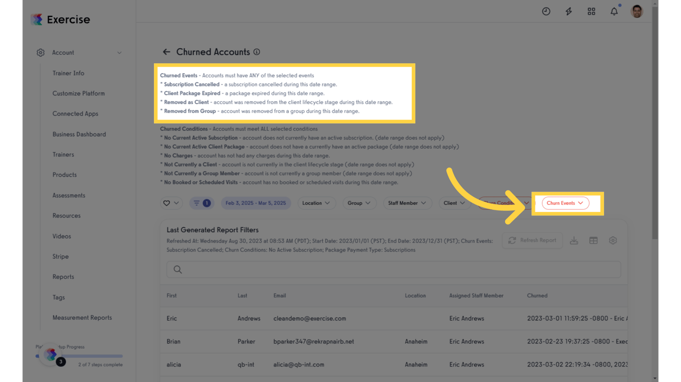Click the download report icon
The height and width of the screenshot is (382, 681).
click(x=574, y=240)
